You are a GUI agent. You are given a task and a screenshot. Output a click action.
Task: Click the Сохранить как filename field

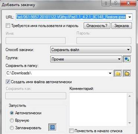(x=36, y=96)
